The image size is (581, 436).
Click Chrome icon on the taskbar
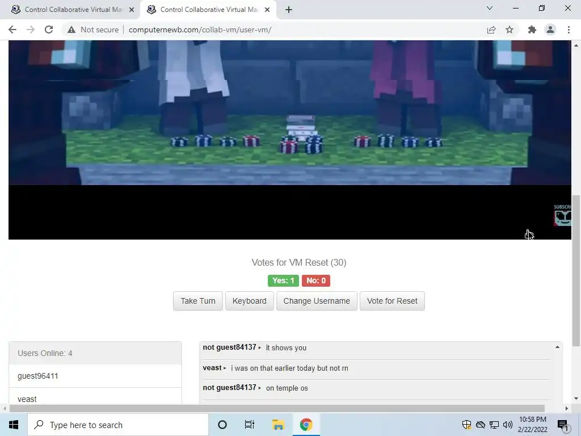click(x=306, y=425)
